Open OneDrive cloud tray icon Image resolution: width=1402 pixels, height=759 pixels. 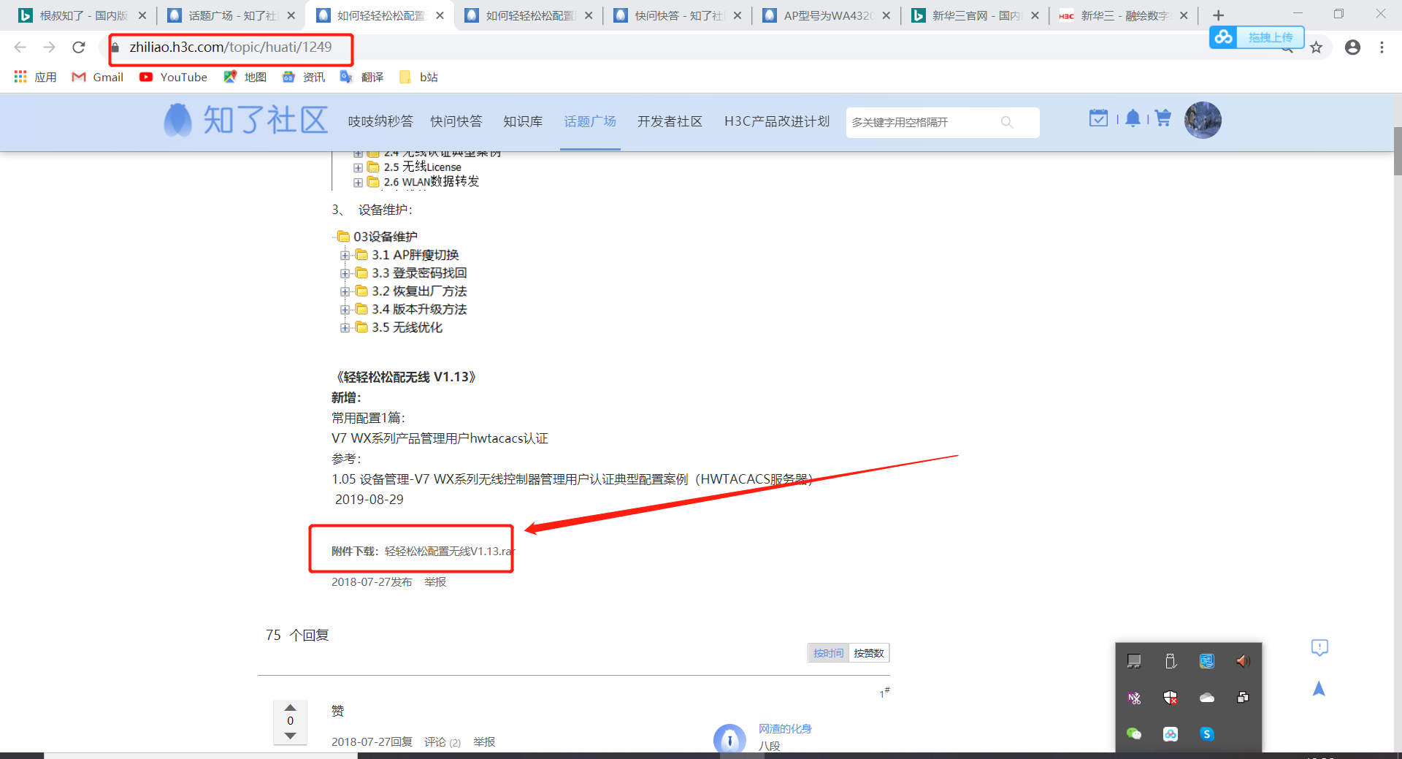click(x=1207, y=698)
